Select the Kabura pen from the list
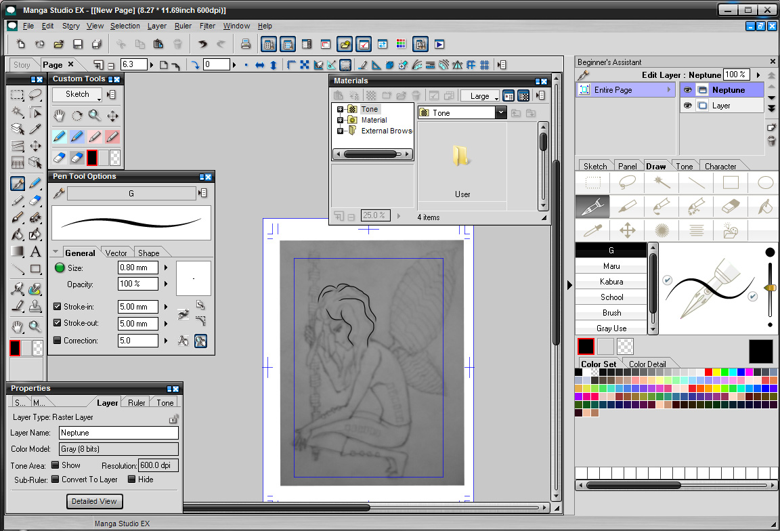The width and height of the screenshot is (780, 531). (611, 282)
